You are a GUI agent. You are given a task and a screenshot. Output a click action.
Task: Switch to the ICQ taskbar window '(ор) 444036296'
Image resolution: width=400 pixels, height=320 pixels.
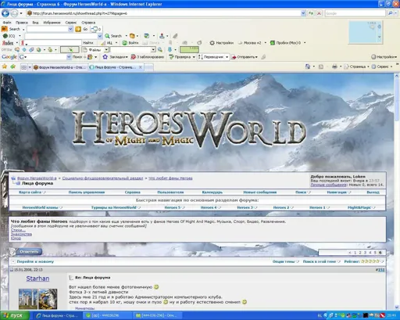pos(108,315)
